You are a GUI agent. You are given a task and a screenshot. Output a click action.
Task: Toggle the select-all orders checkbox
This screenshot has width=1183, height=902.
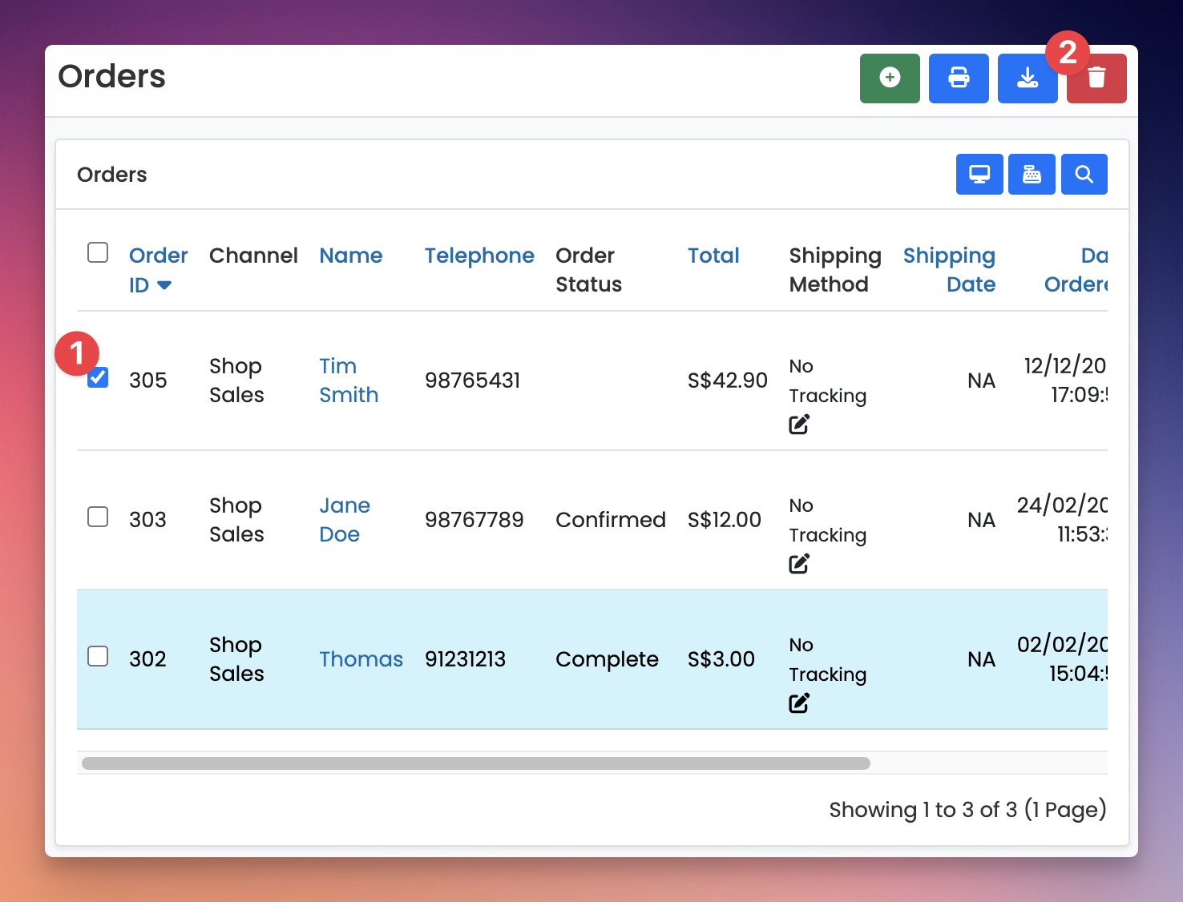pos(98,252)
